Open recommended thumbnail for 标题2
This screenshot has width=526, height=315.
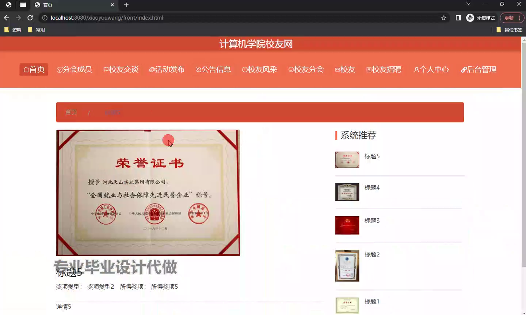click(347, 265)
